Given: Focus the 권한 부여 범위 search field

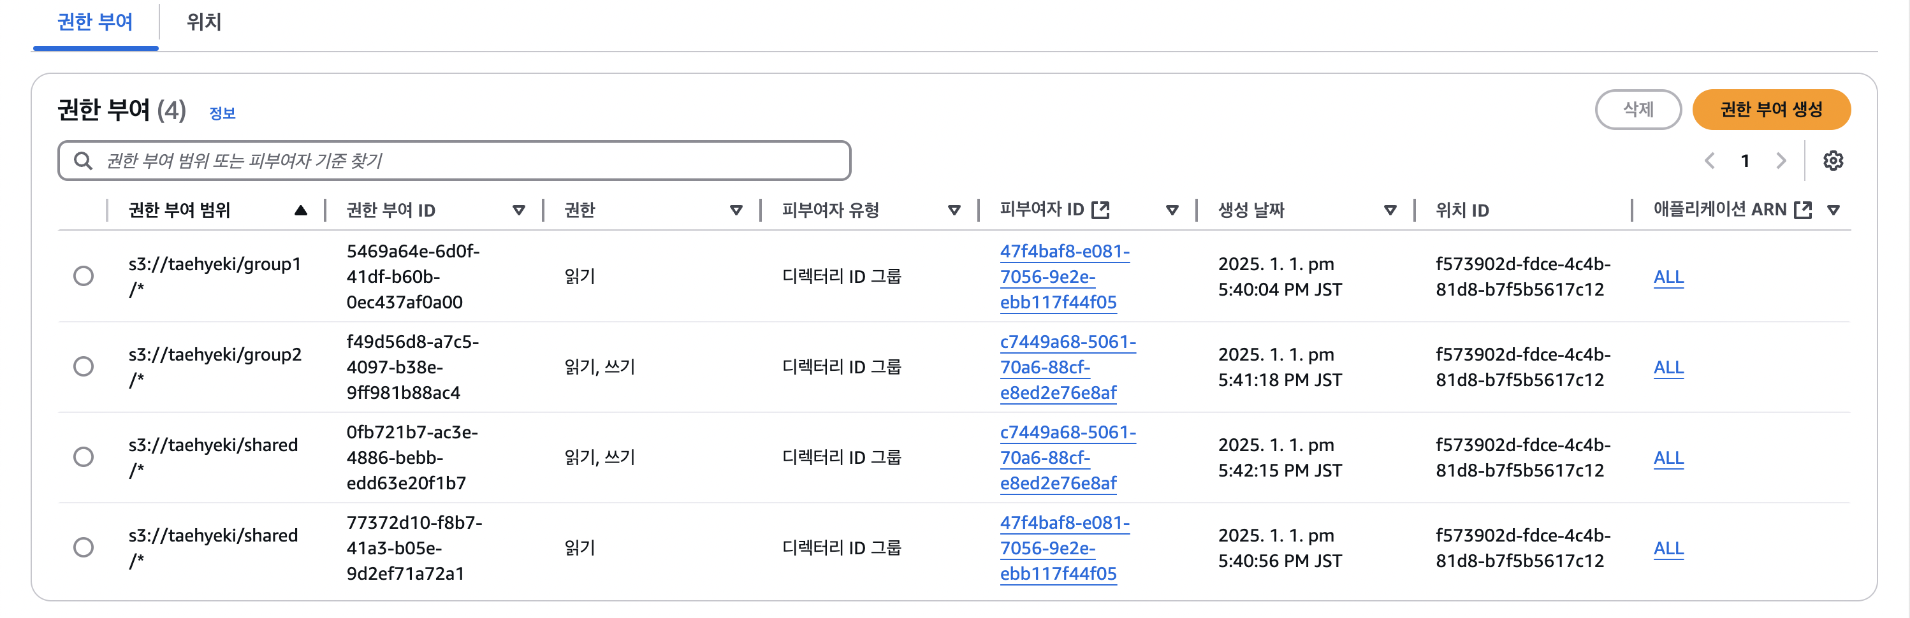Looking at the screenshot, I should pos(454,161).
